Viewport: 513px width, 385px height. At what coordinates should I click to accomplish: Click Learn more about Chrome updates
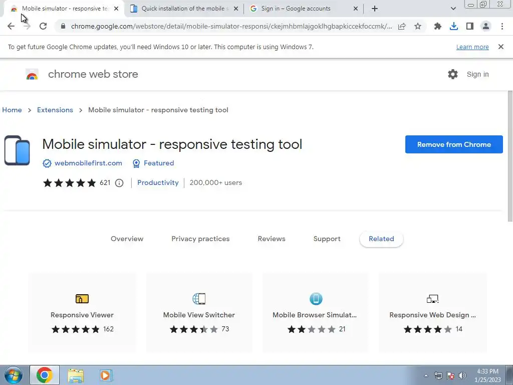click(x=472, y=47)
